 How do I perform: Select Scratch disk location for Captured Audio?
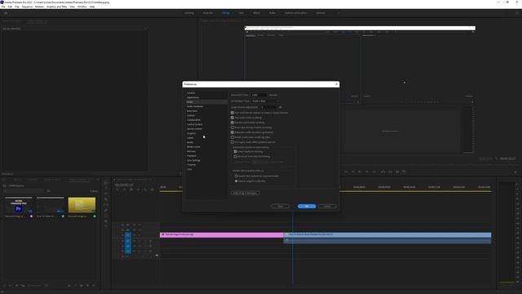237,176
